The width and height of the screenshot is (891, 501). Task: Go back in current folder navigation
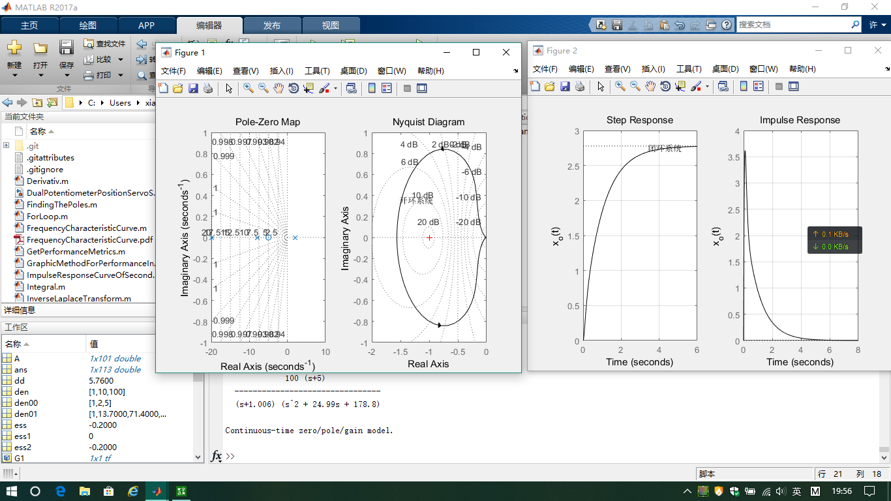tap(8, 102)
